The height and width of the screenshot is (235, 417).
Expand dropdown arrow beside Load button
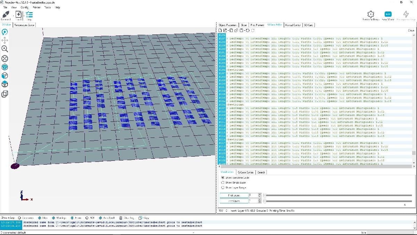(24, 15)
